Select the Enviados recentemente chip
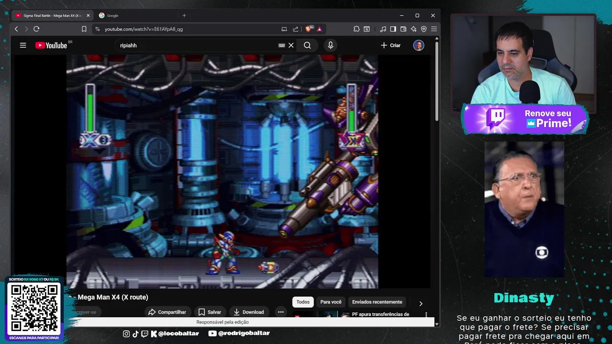The height and width of the screenshot is (344, 612). point(377,302)
